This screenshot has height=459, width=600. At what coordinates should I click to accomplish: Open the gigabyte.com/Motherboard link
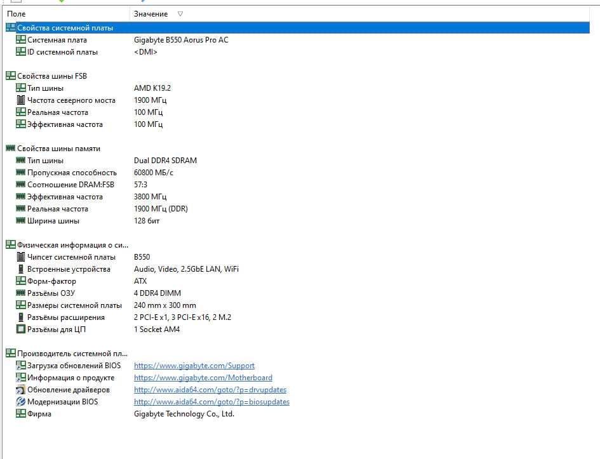(x=203, y=378)
